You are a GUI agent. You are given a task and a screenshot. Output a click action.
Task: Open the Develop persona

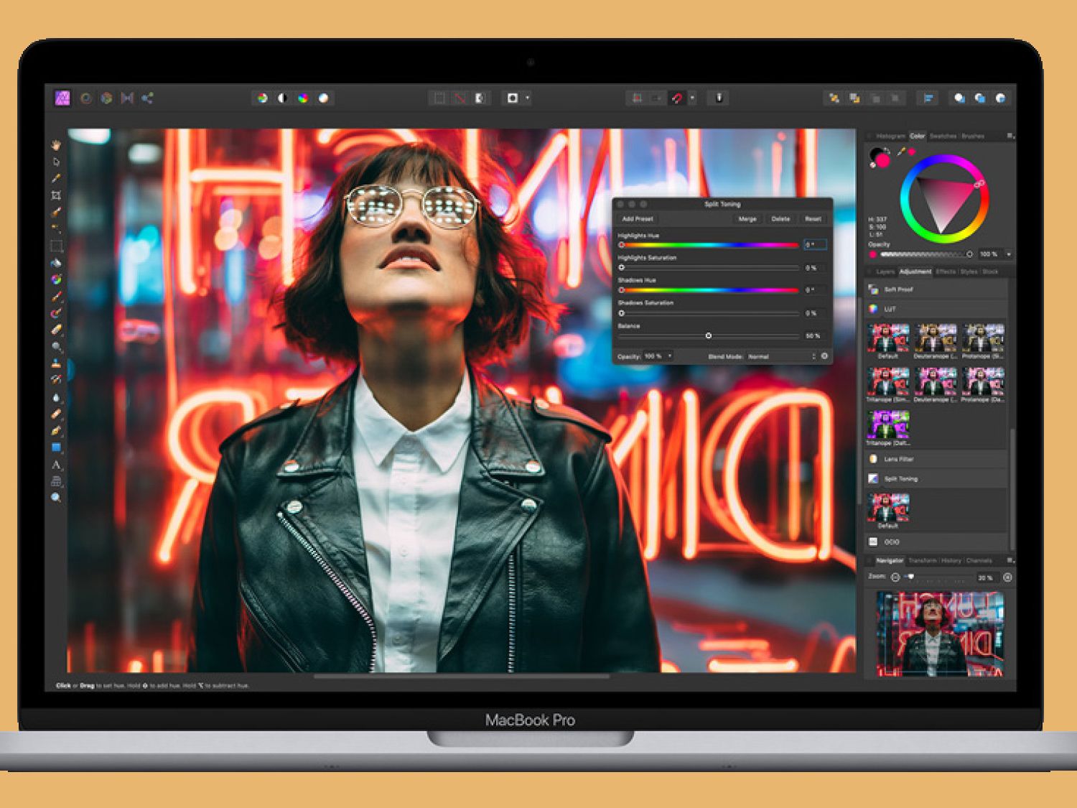[x=106, y=98]
